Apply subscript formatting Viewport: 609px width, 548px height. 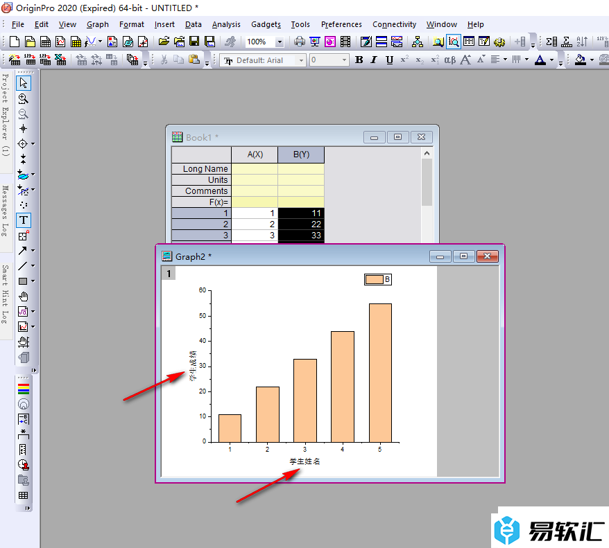420,60
